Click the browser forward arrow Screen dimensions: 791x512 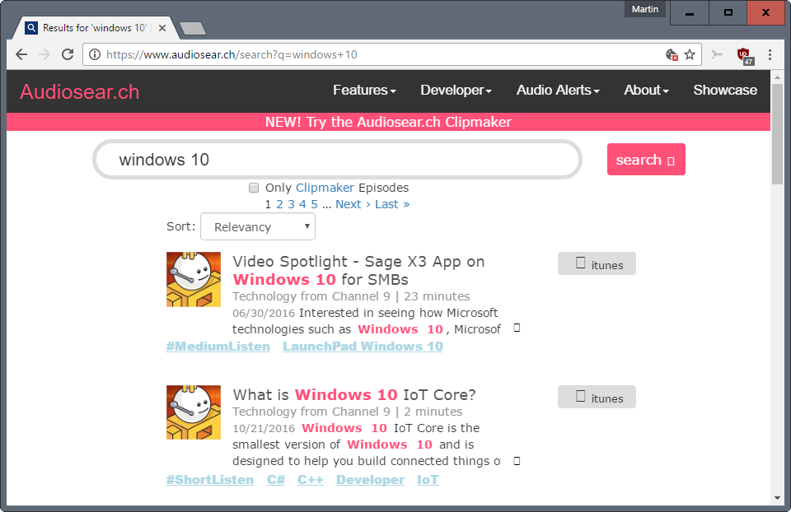(x=44, y=54)
